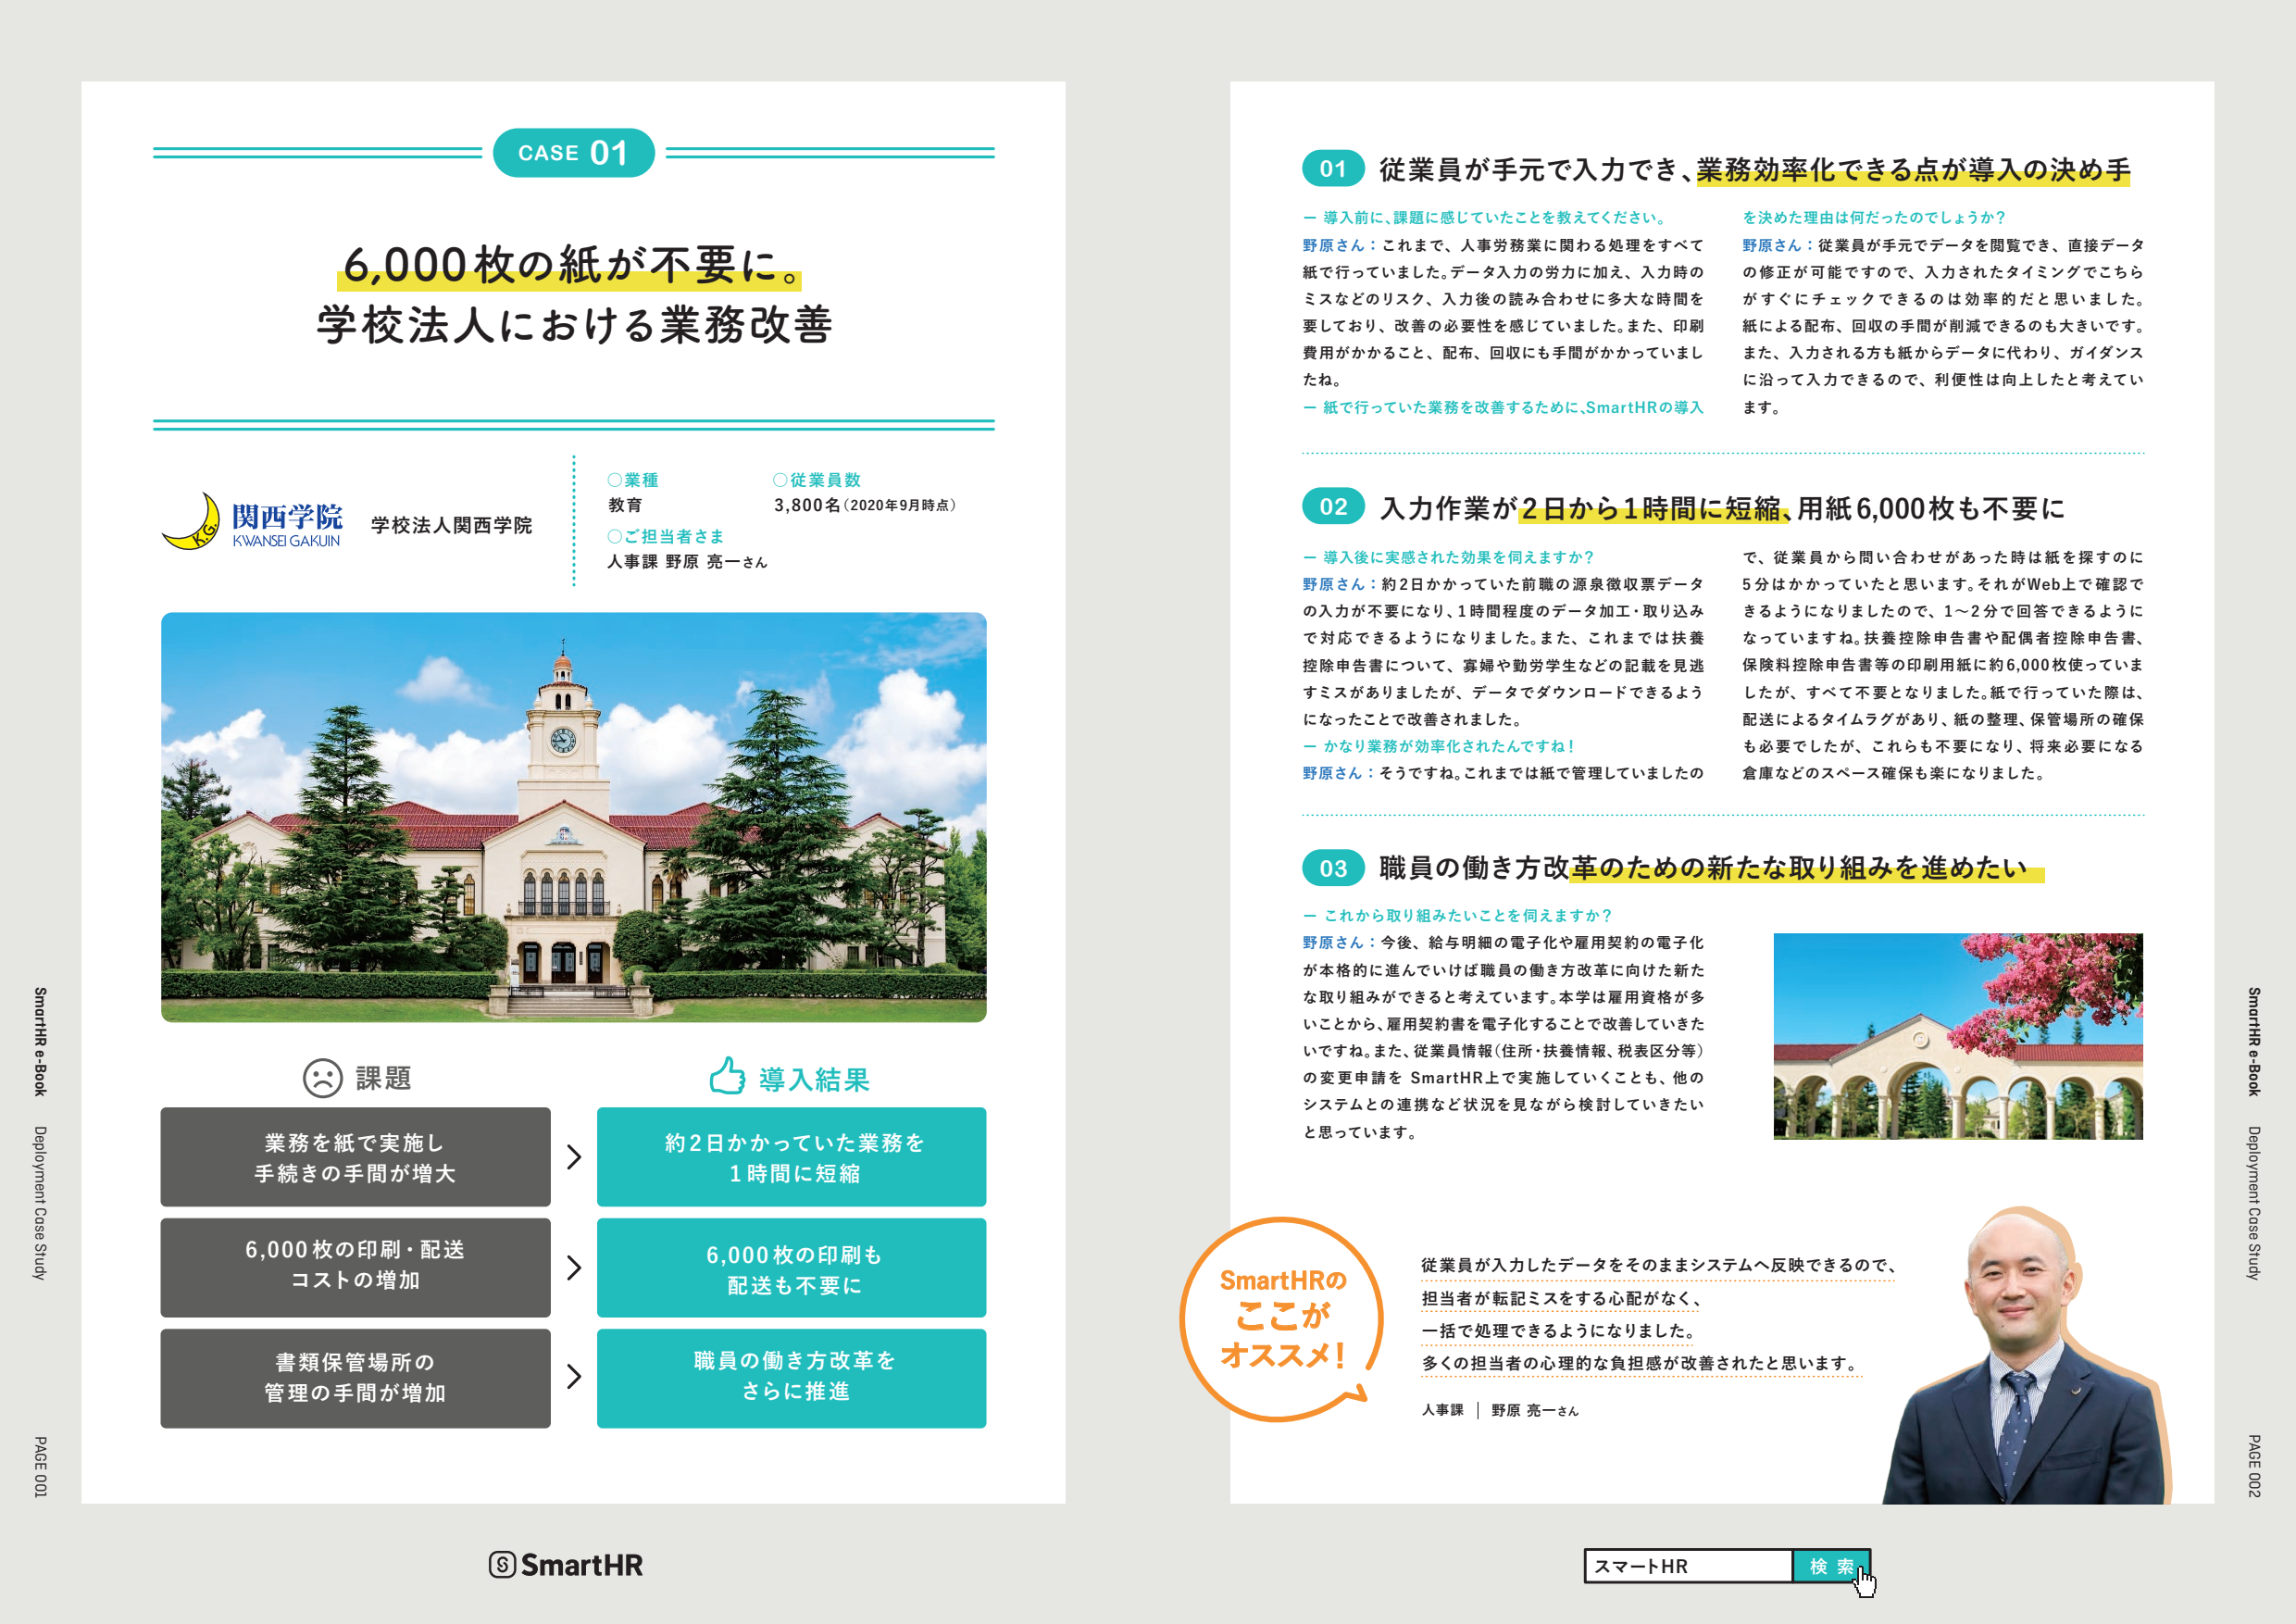Viewport: 2296px width, 1624px height.
Task: Click the sad face 課題 icon
Action: (x=322, y=1078)
